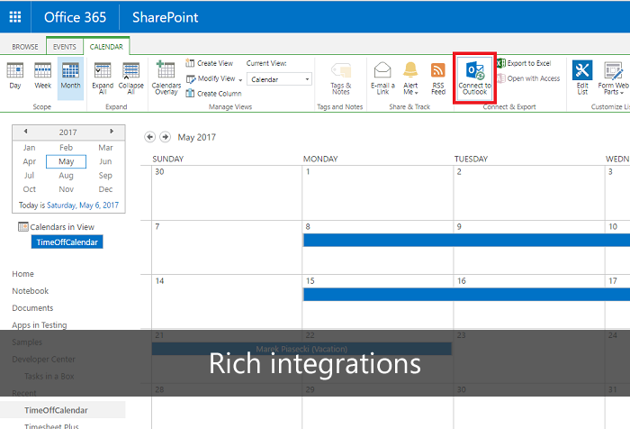Open the Current View Calendar dropdown
This screenshot has height=429, width=630.
click(280, 79)
